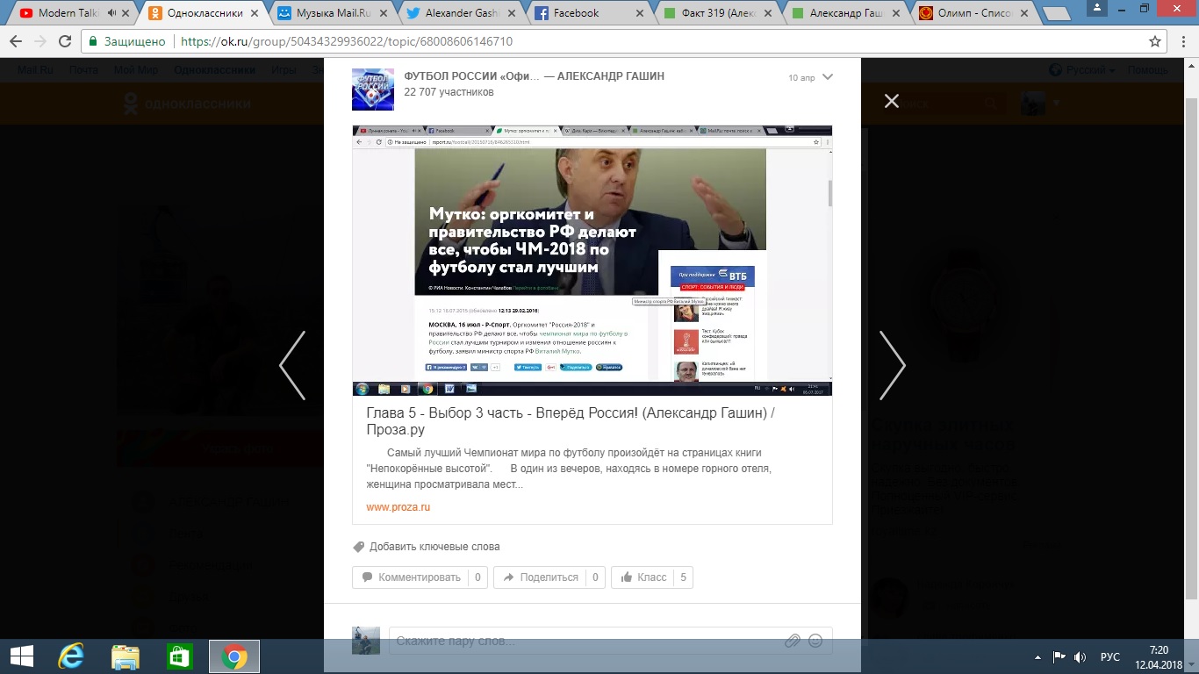Close the topic overlay with the X icon
1199x674 pixels.
click(892, 101)
